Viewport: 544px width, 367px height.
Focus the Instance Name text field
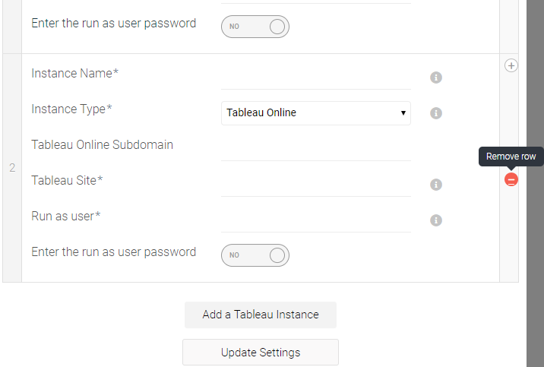tap(316, 78)
